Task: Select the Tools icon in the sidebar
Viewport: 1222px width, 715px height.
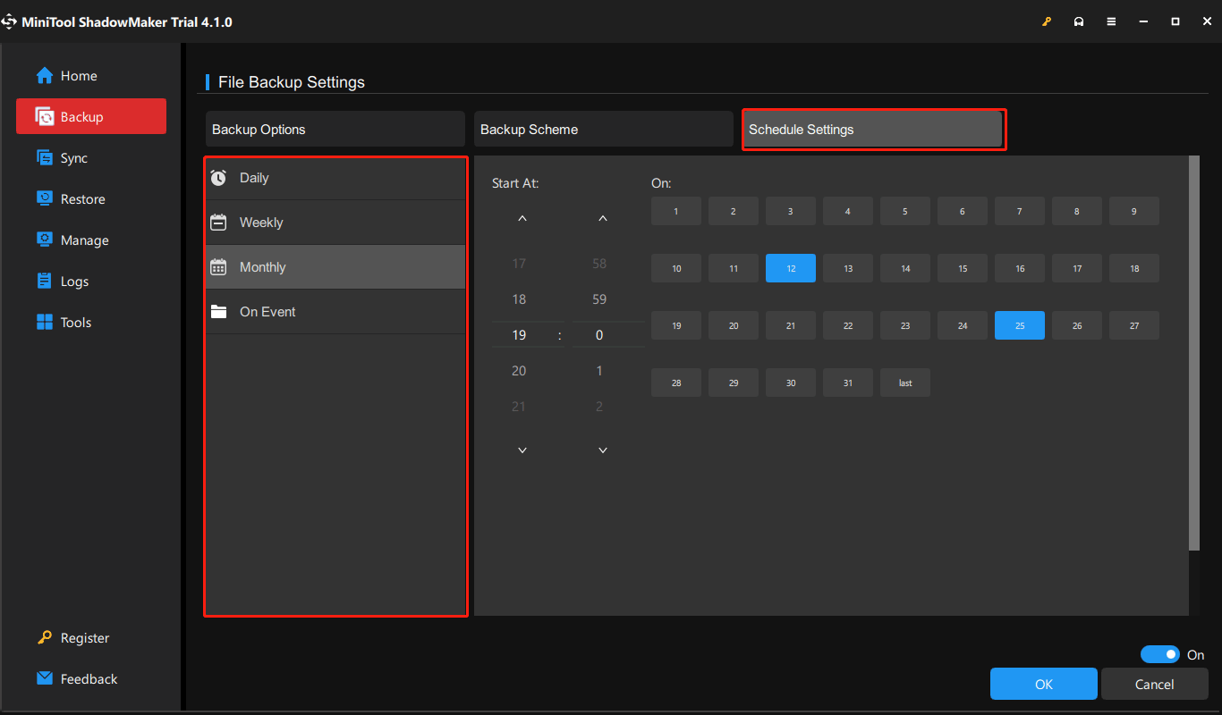Action: click(43, 322)
